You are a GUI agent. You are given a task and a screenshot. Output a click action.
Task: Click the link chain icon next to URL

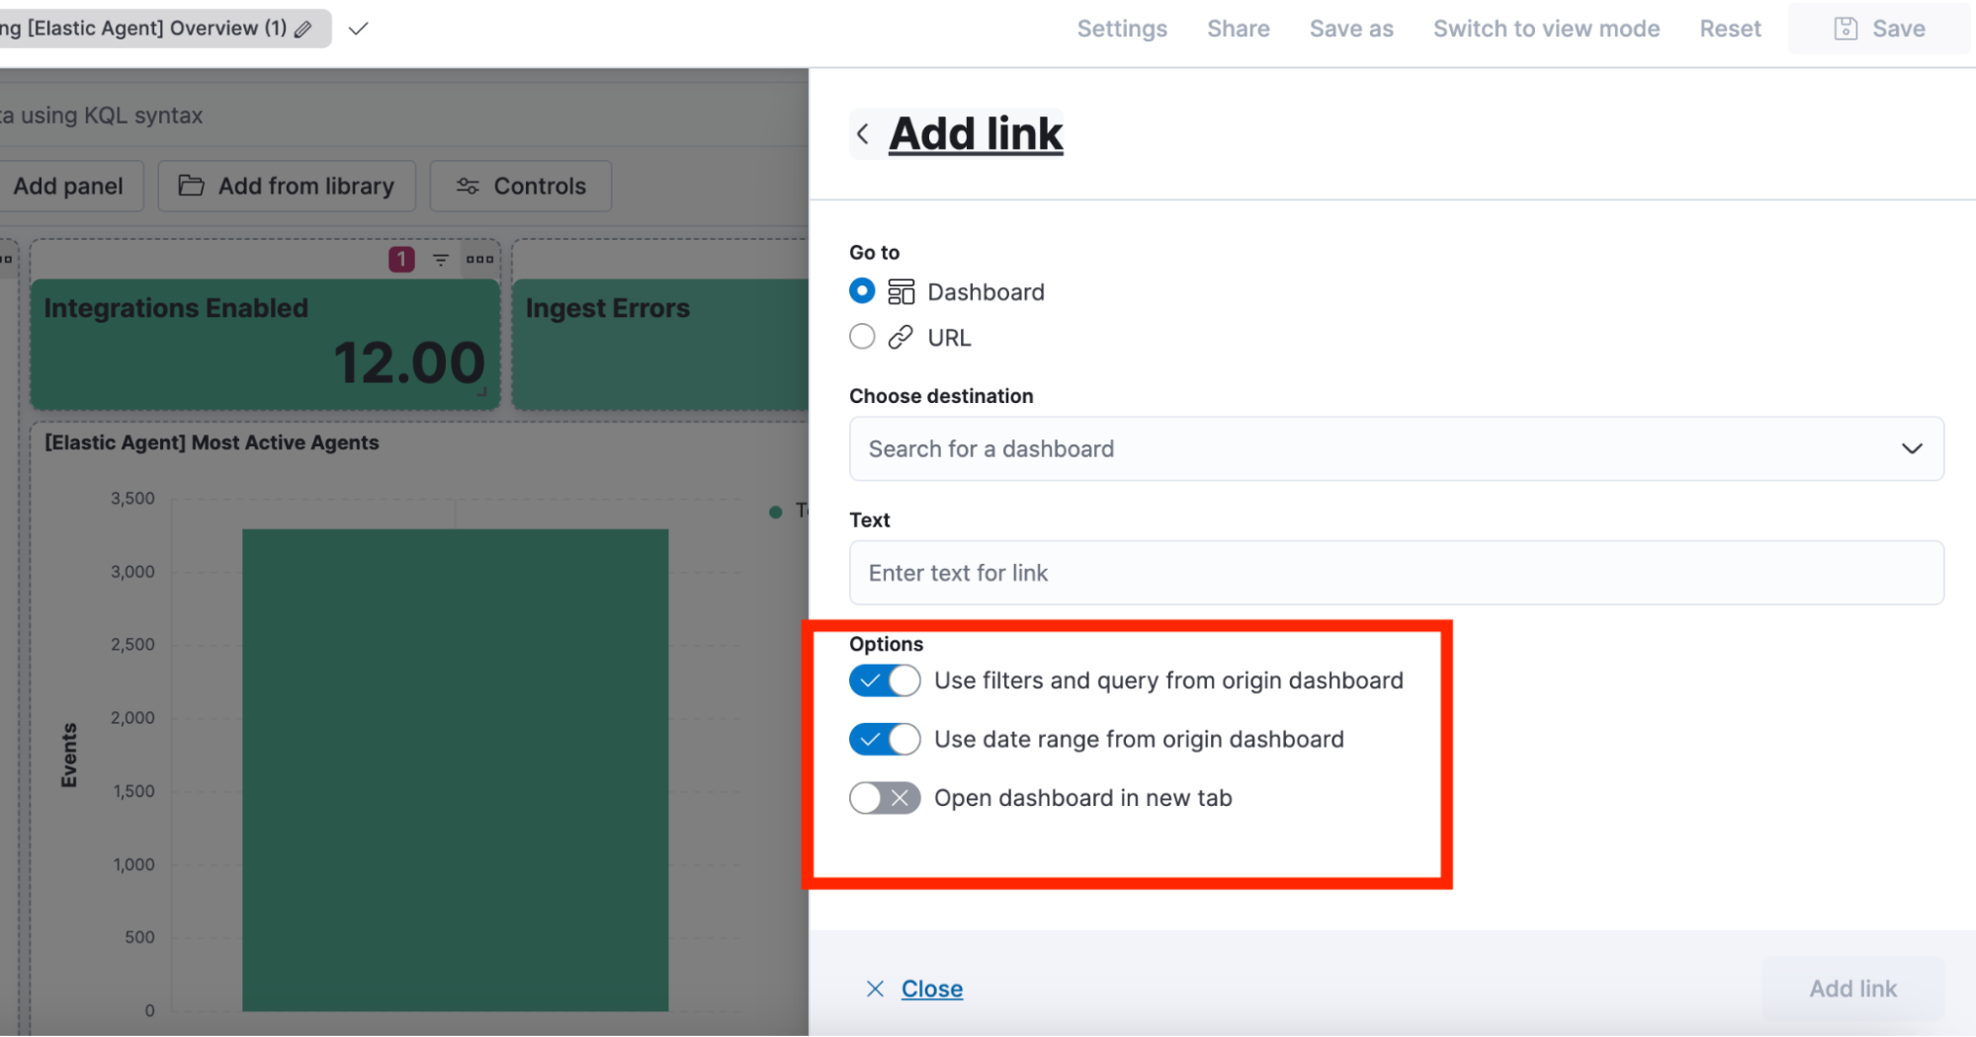point(901,338)
